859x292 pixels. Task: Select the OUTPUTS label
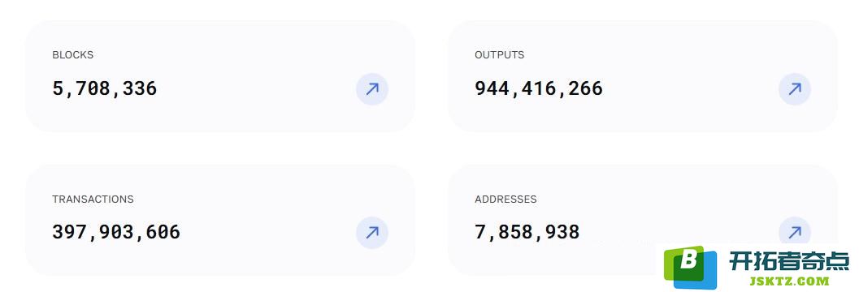pyautogui.click(x=499, y=54)
